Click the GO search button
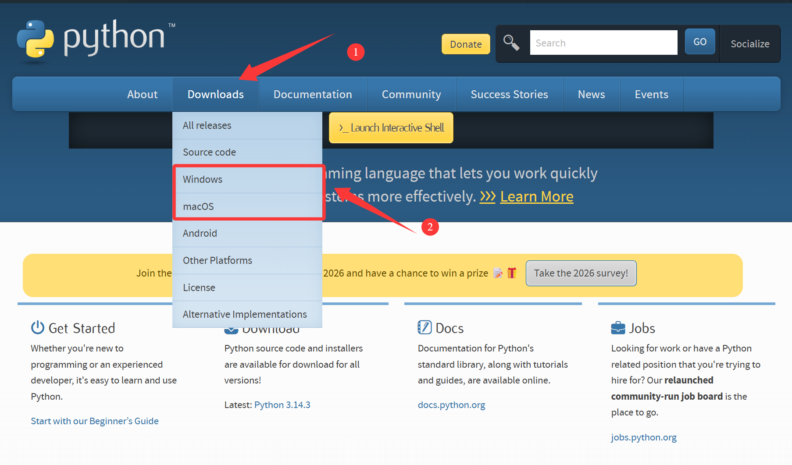 pyautogui.click(x=700, y=42)
